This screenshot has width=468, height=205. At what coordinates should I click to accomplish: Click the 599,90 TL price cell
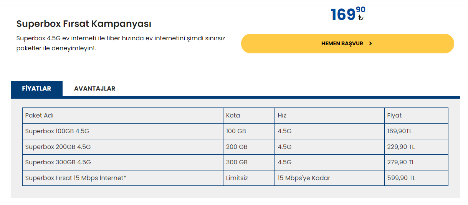coord(401,178)
